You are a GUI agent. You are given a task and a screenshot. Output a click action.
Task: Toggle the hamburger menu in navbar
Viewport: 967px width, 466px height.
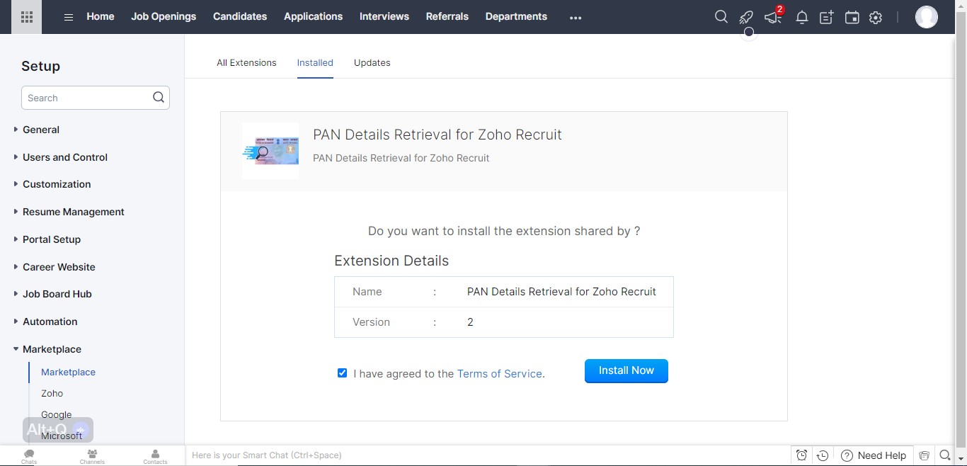pyautogui.click(x=69, y=17)
